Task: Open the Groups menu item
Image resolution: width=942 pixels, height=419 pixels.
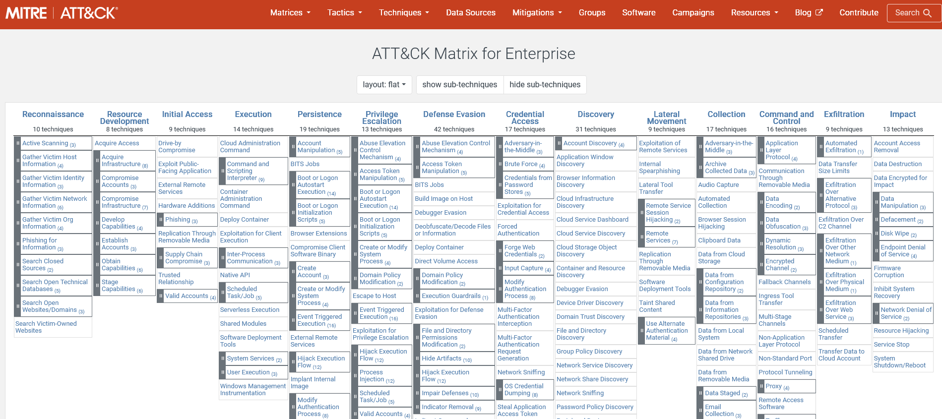Action: 592,13
